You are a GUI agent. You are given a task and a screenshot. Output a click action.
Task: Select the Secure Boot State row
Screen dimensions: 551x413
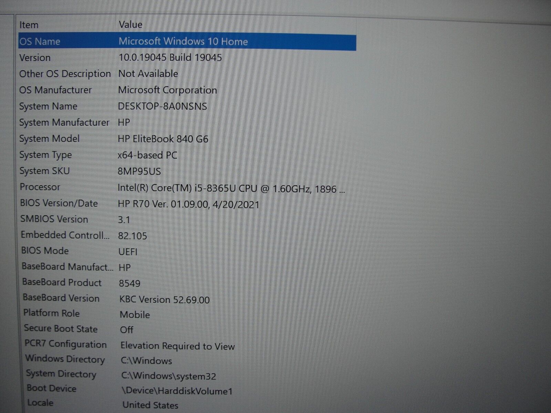click(x=61, y=329)
